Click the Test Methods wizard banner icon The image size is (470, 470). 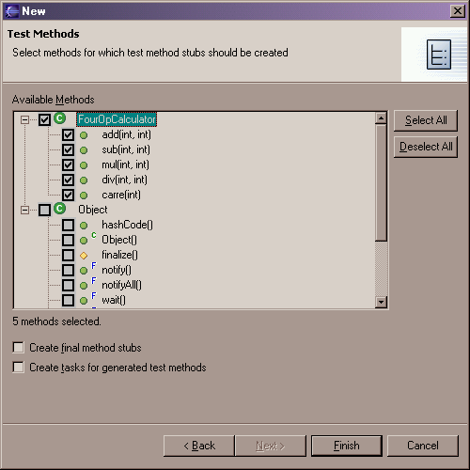pos(439,55)
